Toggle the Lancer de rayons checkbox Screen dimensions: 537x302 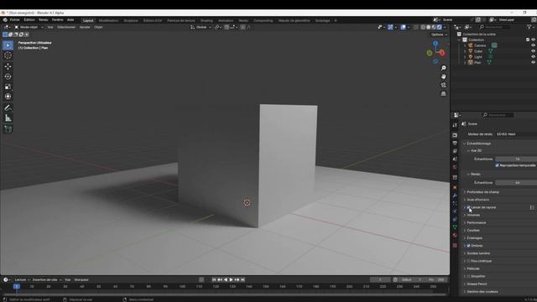click(468, 207)
